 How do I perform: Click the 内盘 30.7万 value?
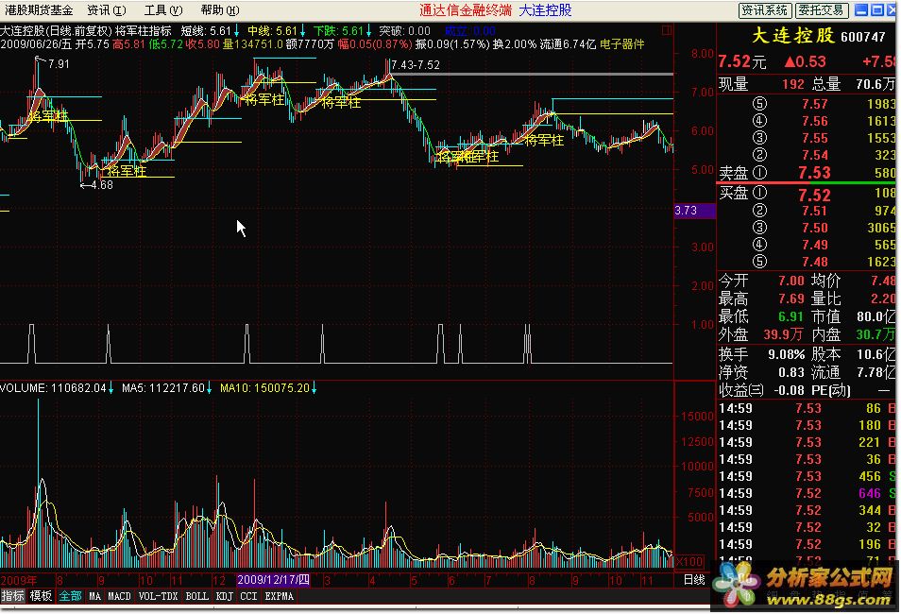(875, 334)
